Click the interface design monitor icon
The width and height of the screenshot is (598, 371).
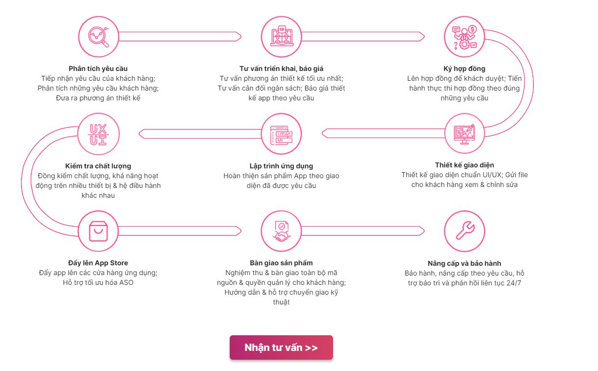click(x=464, y=133)
